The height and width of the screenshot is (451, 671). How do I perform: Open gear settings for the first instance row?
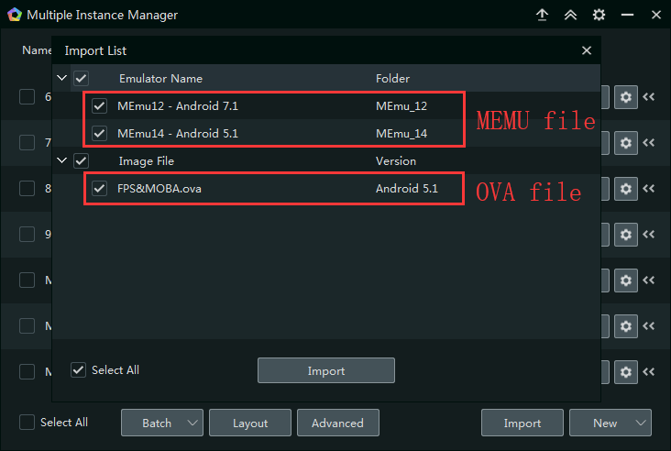click(626, 97)
